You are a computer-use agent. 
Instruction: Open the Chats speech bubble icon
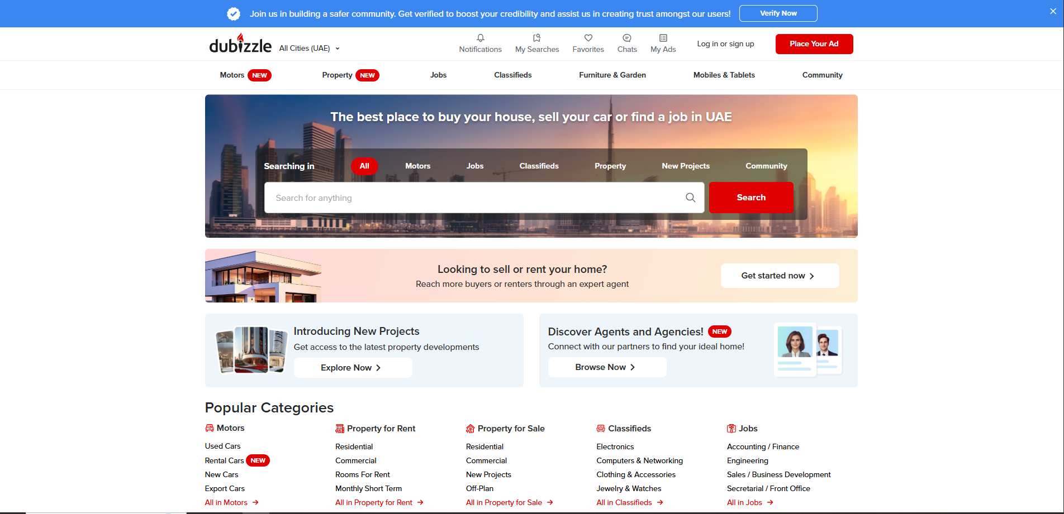(626, 38)
